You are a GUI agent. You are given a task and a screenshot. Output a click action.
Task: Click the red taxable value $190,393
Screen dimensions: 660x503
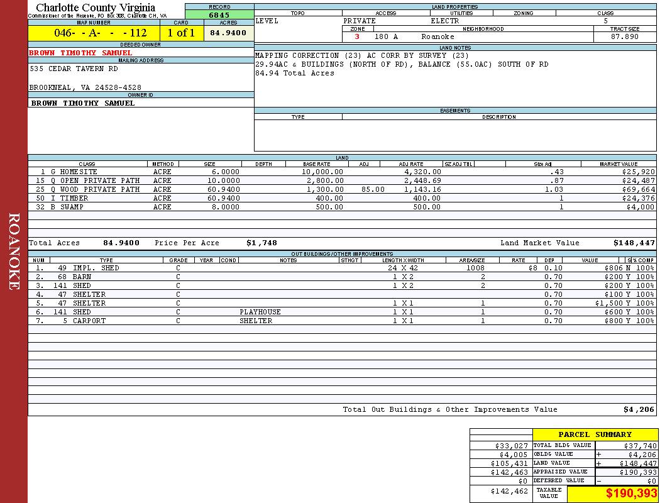pyautogui.click(x=631, y=494)
